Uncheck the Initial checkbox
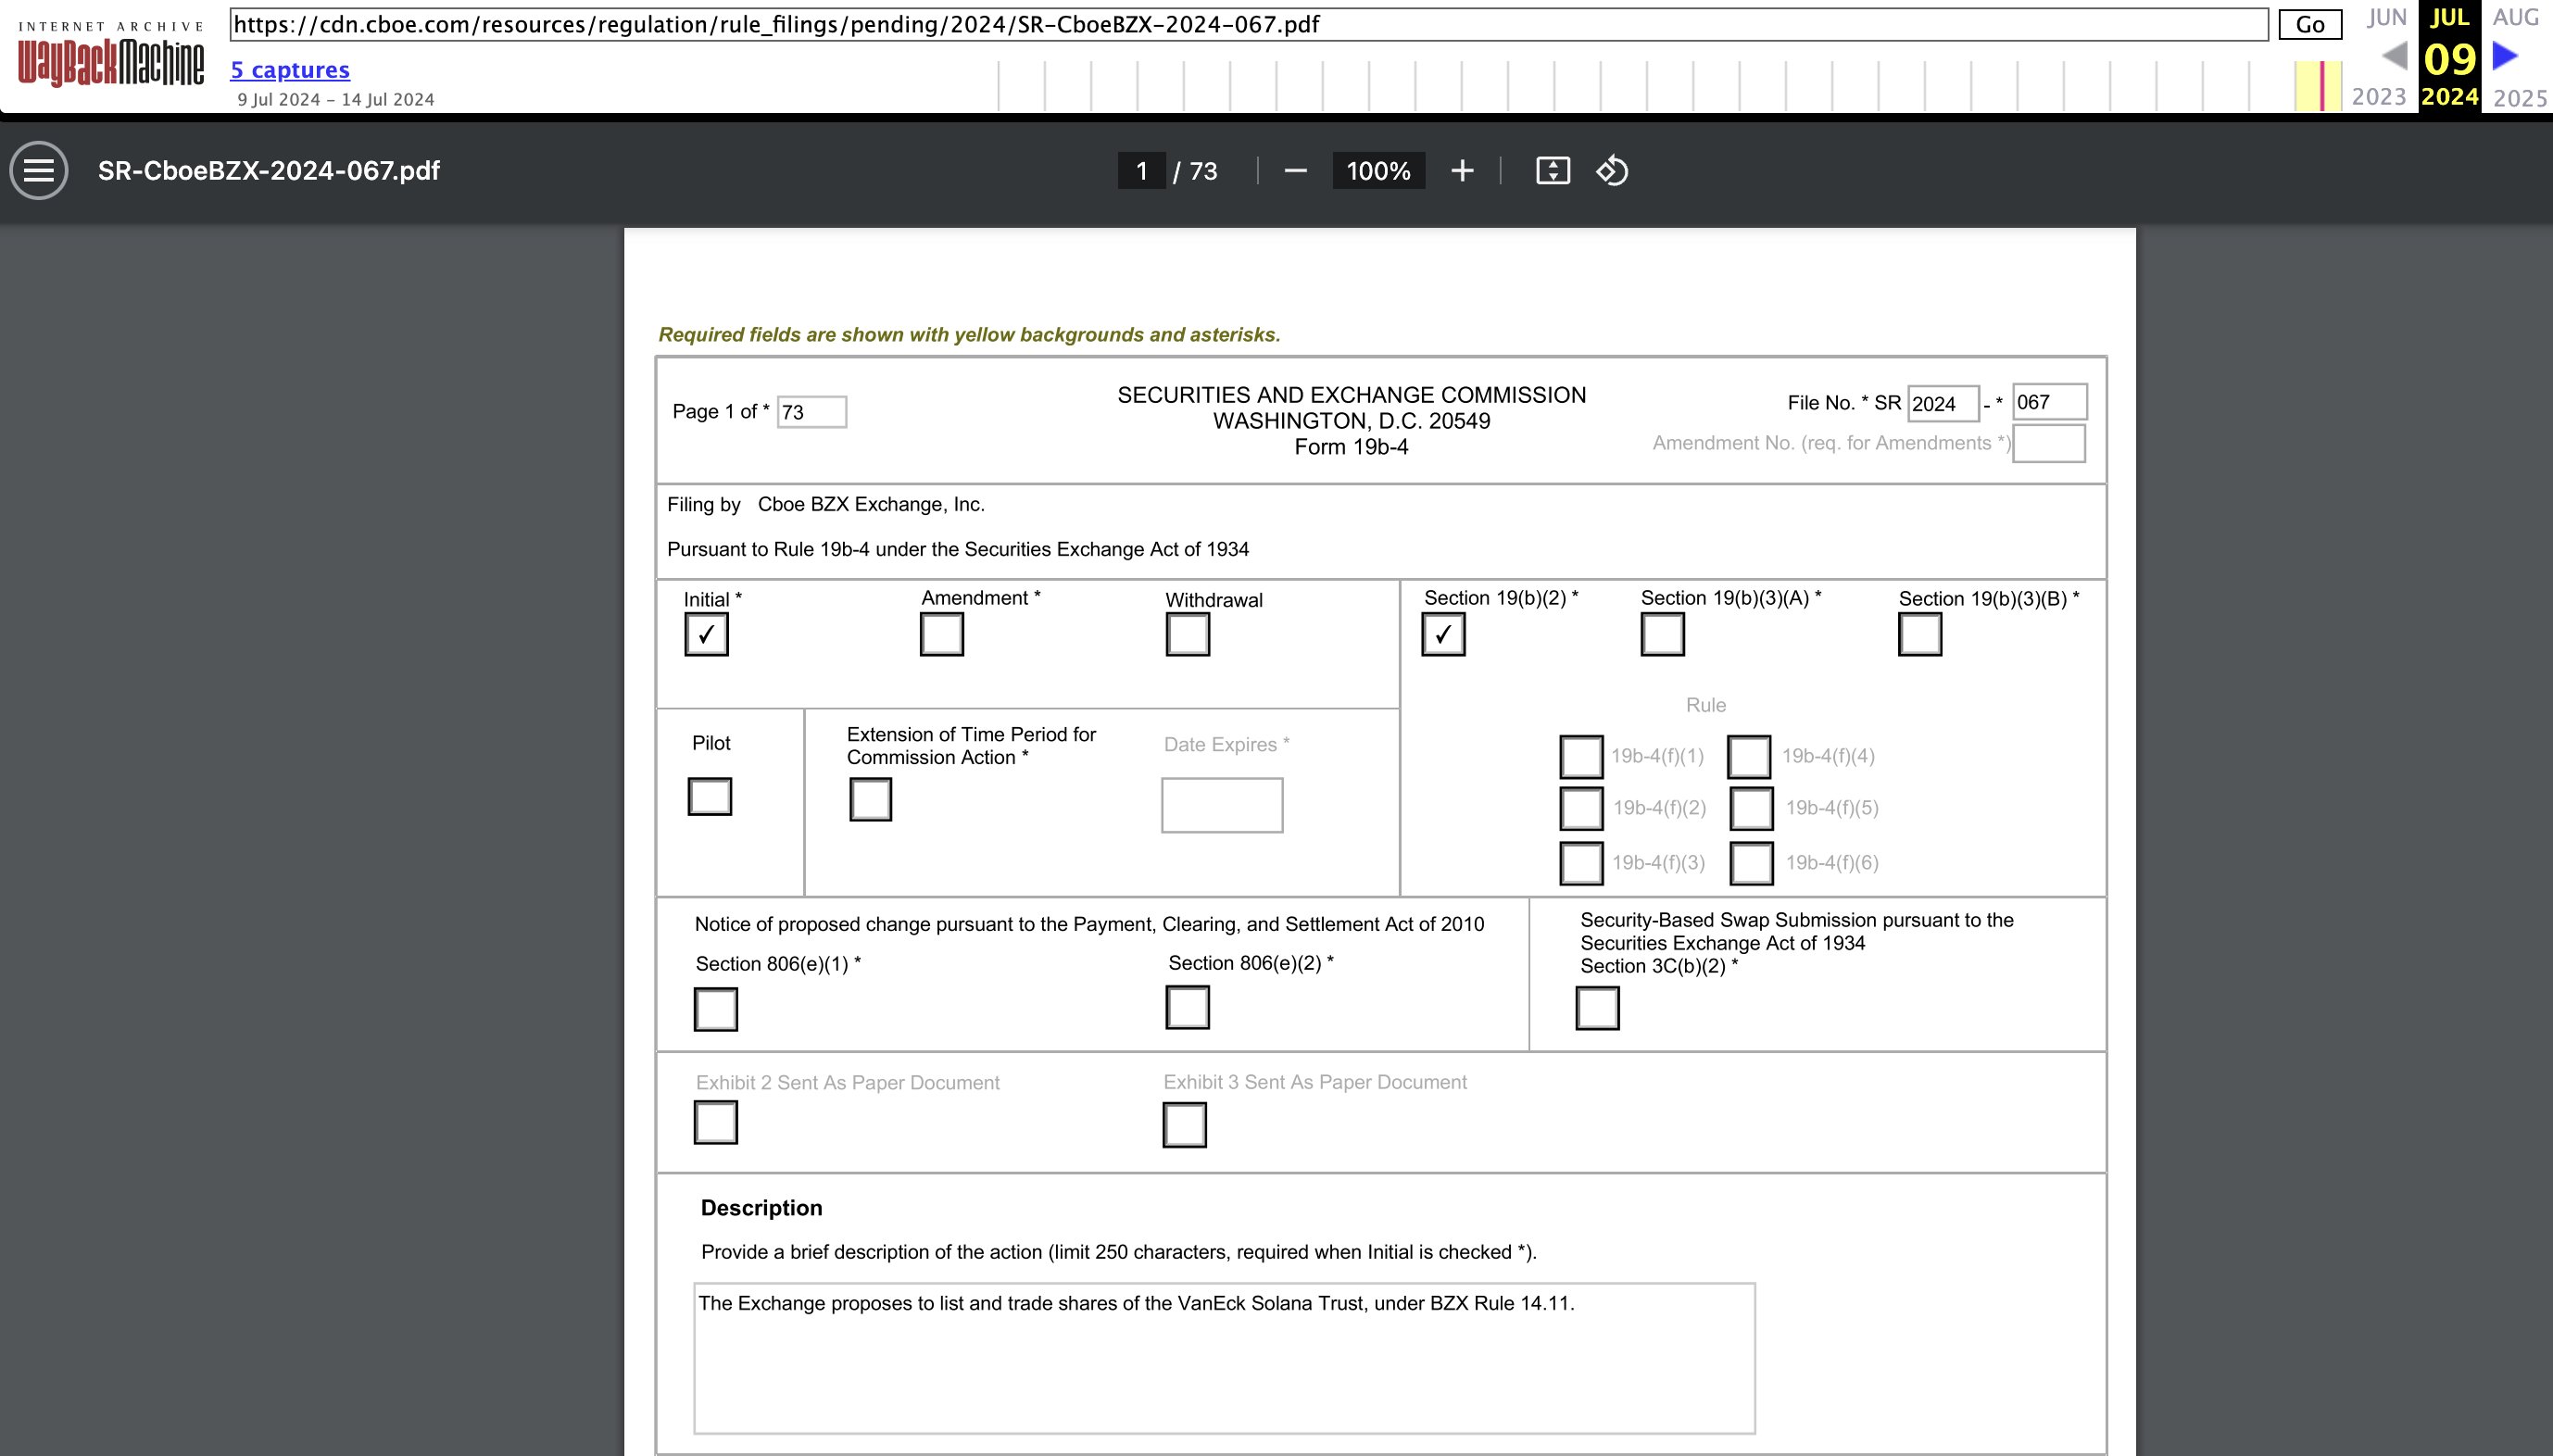The height and width of the screenshot is (1456, 2553). pos(706,634)
